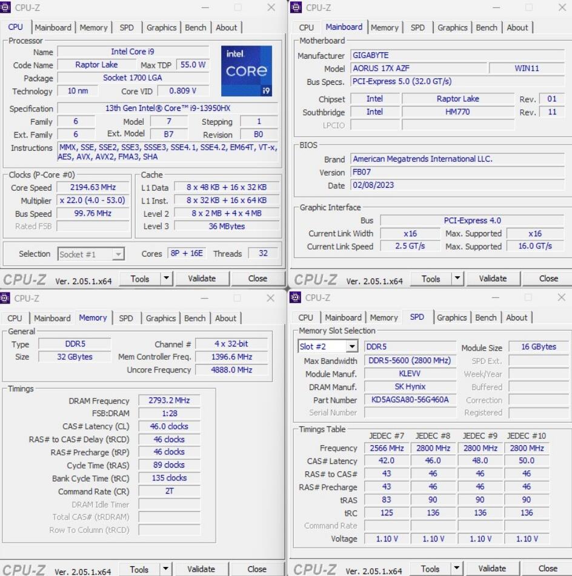
Task: Expand the Slot #2 memory slot dropdown
Action: (352, 346)
